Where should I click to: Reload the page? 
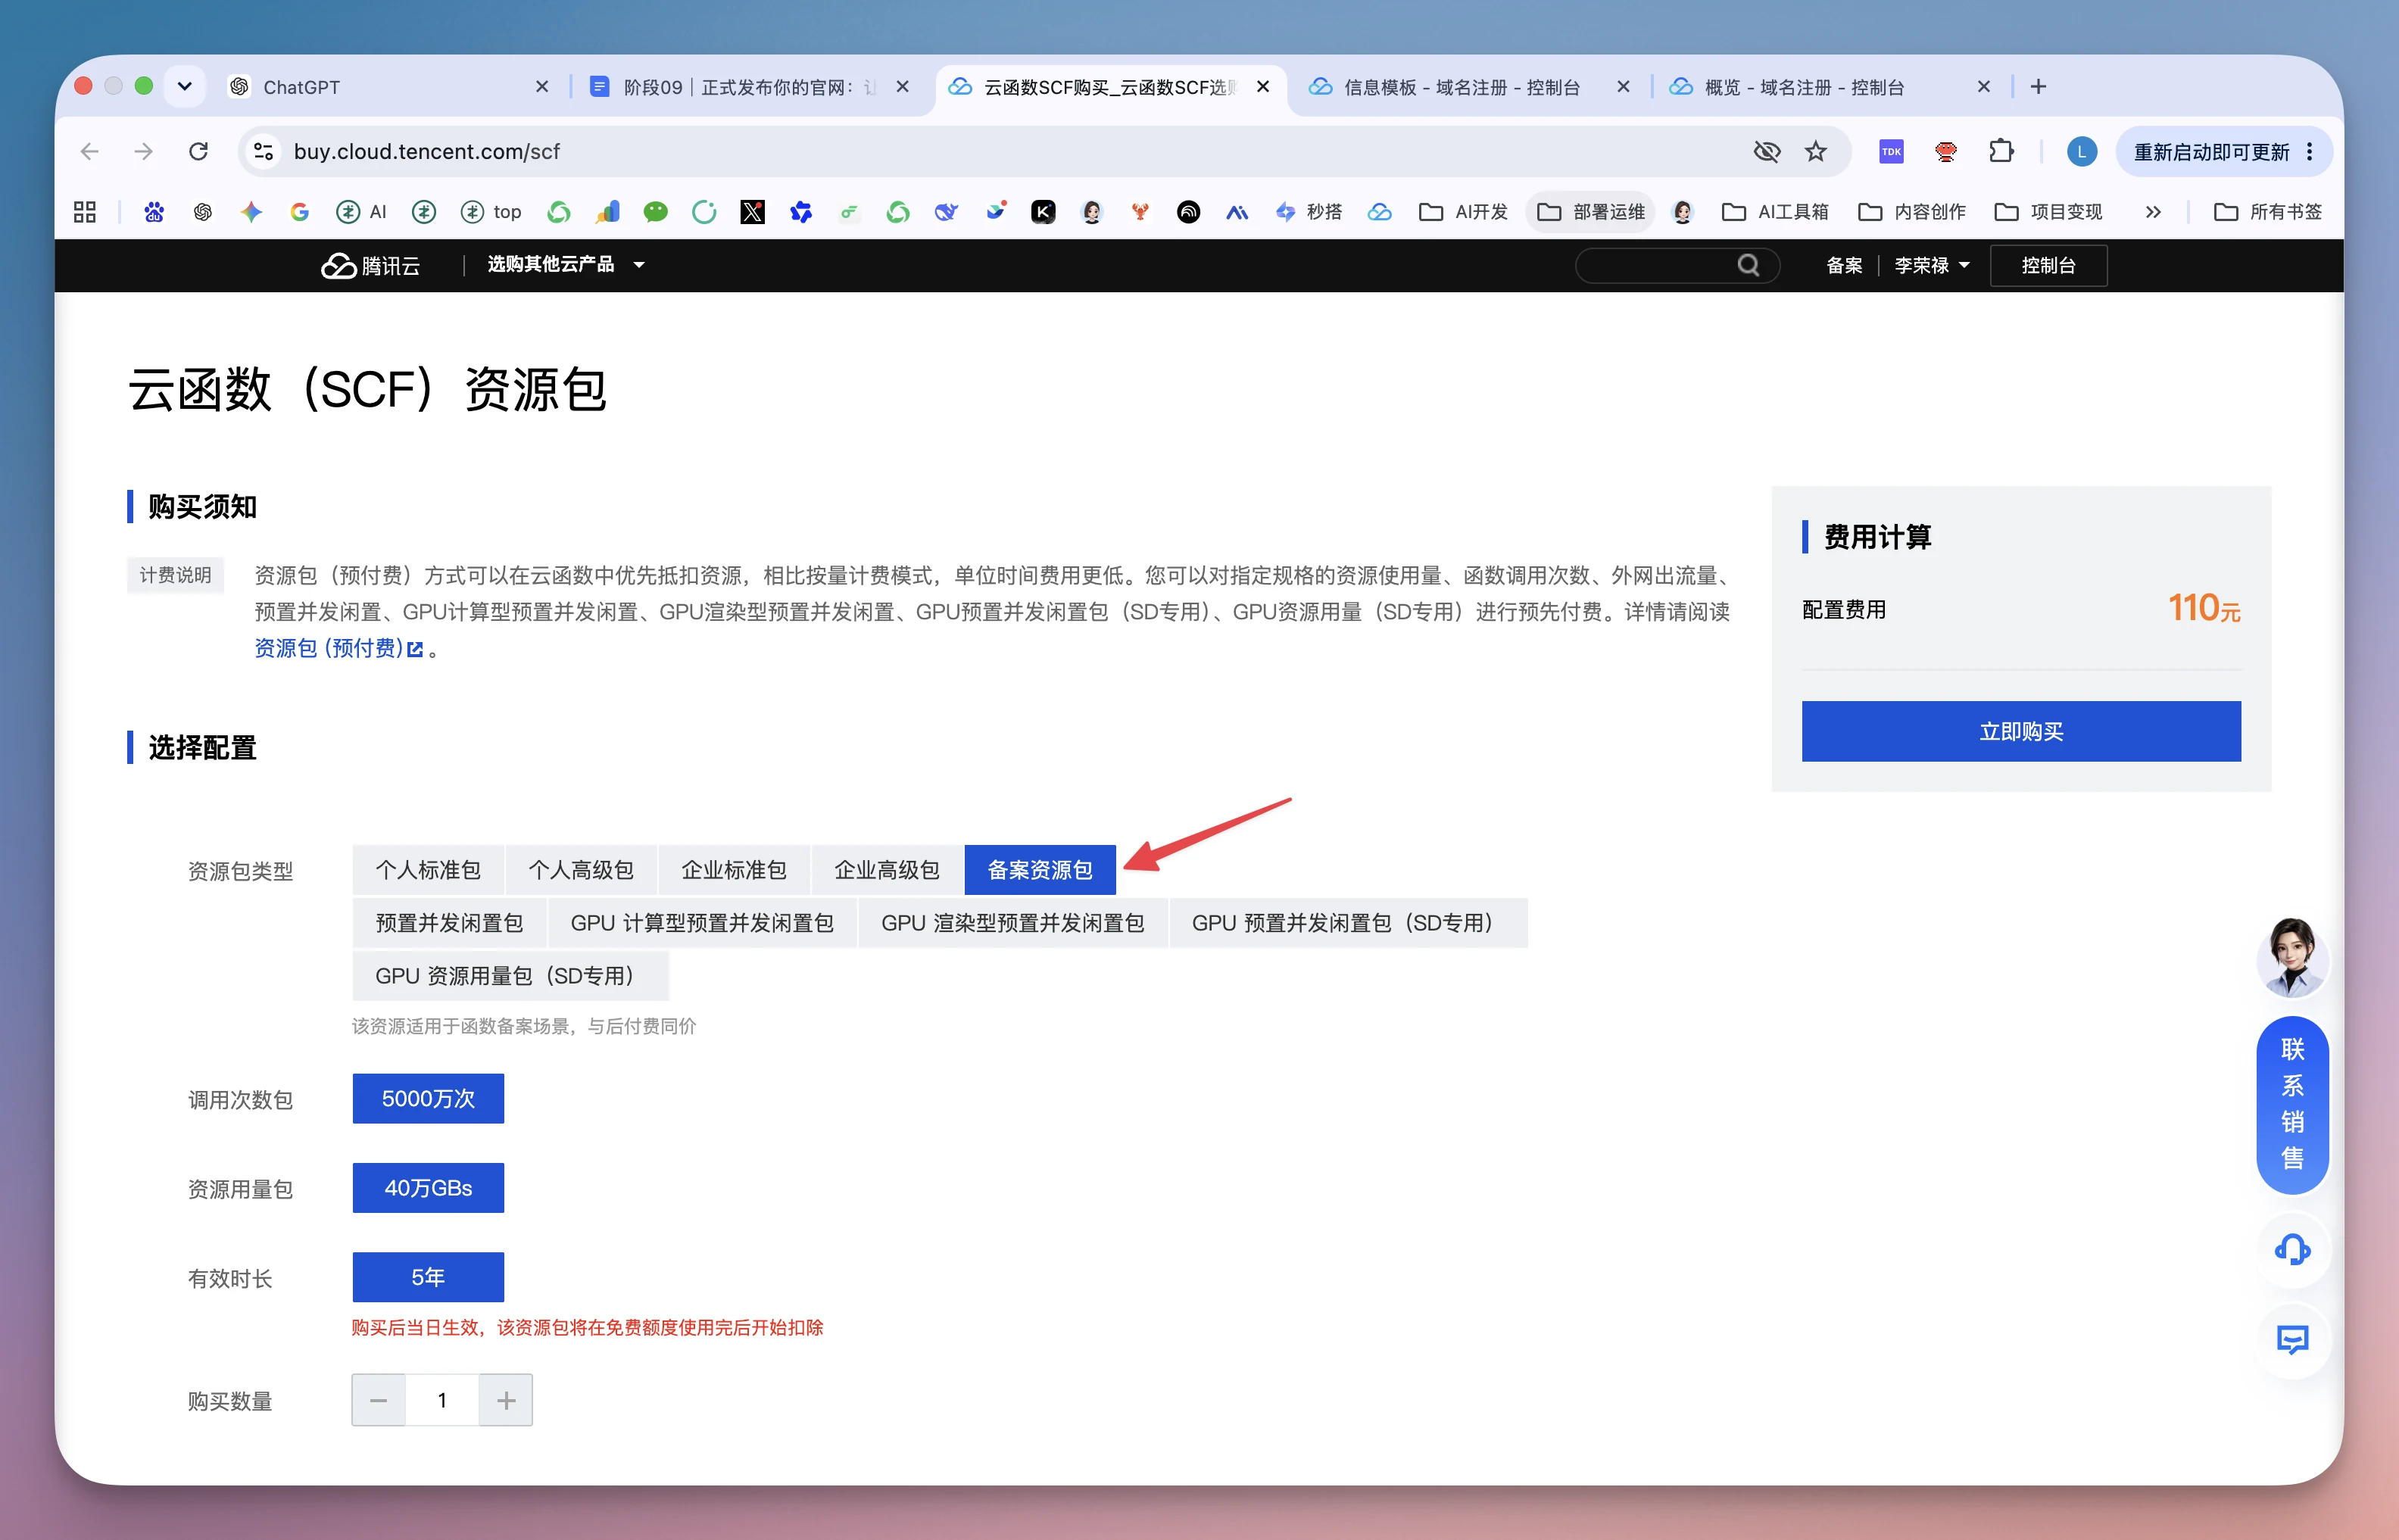click(198, 151)
